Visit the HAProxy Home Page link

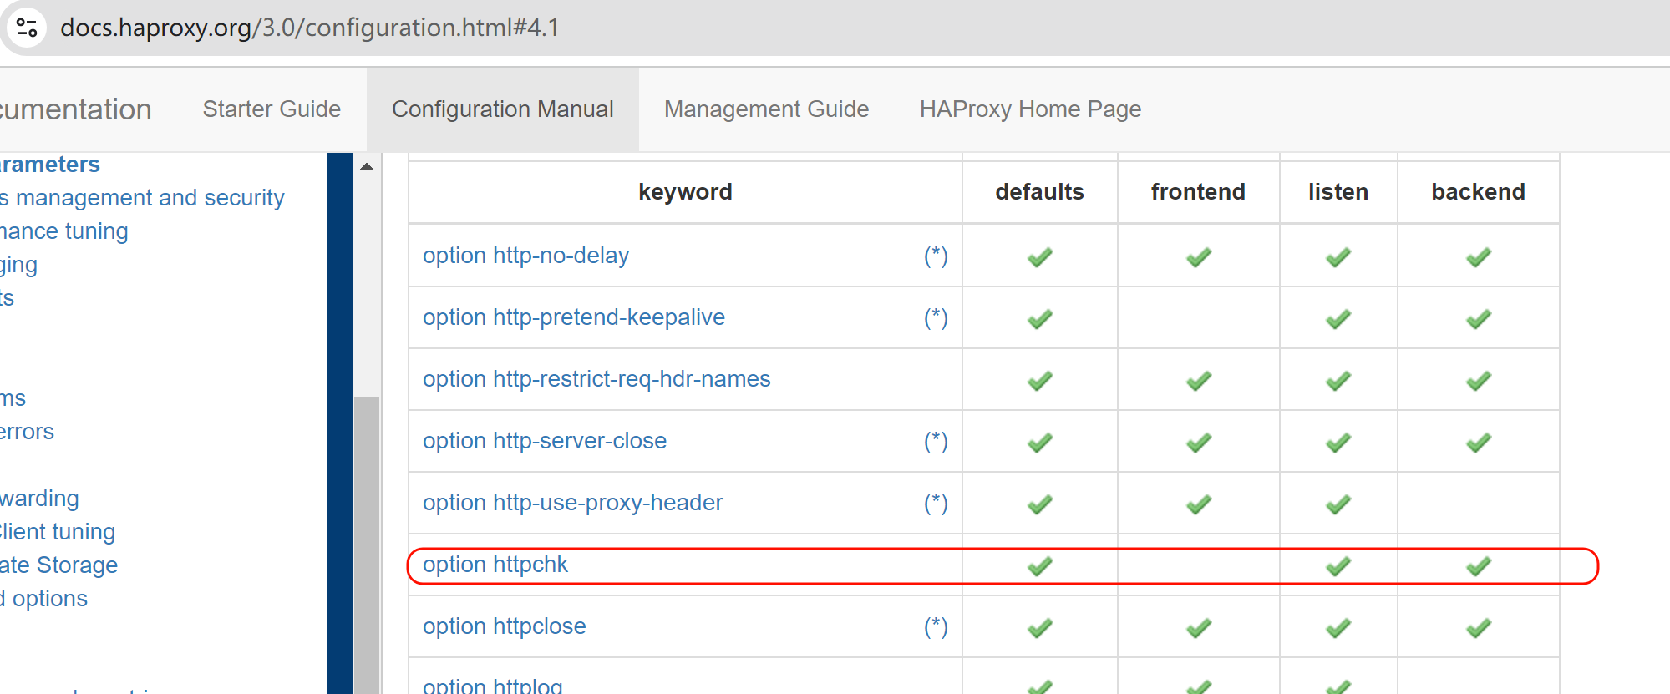(x=1030, y=109)
